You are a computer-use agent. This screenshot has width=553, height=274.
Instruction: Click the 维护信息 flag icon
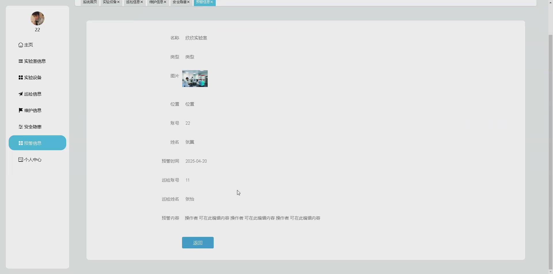(21, 111)
